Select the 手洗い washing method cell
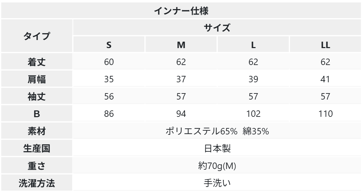 217,184
